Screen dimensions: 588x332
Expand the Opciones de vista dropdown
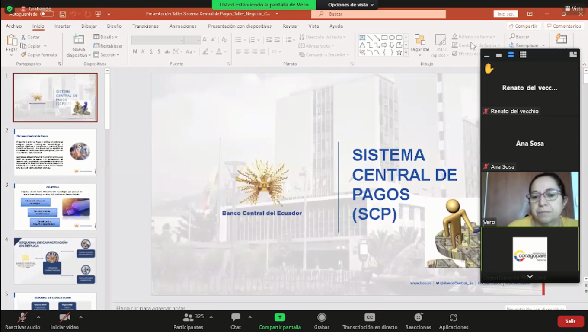pos(351,5)
